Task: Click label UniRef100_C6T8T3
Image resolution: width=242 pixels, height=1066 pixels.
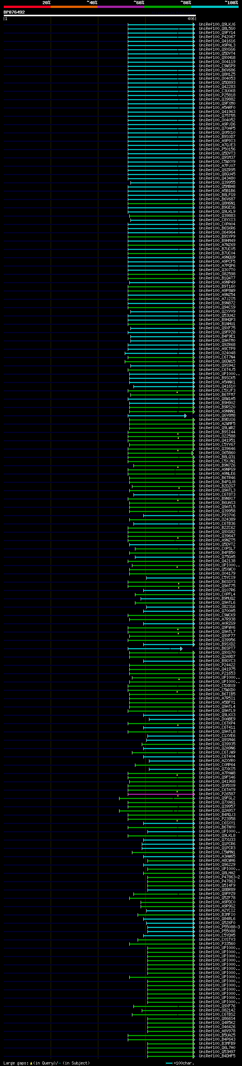Action: (217, 495)
